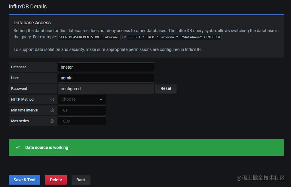Image resolution: width=291 pixels, height=187 pixels.
Task: Click the 'SHOW MEASUREMENTS ON _internal' code snippet
Action: [89, 37]
